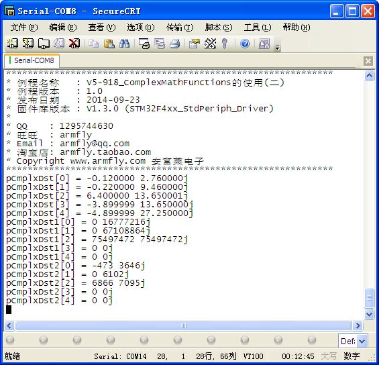Click the VT100 status entry
This screenshot has width=379, height=365.
coord(253,356)
